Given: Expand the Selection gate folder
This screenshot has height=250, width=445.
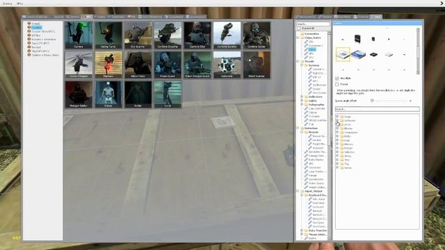Looking at the screenshot, I should click(337, 152).
